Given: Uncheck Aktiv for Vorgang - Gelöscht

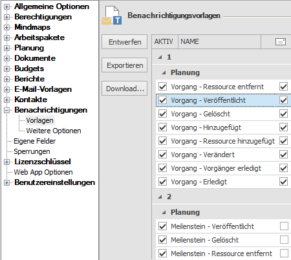Looking at the screenshot, I should pyautogui.click(x=162, y=114).
